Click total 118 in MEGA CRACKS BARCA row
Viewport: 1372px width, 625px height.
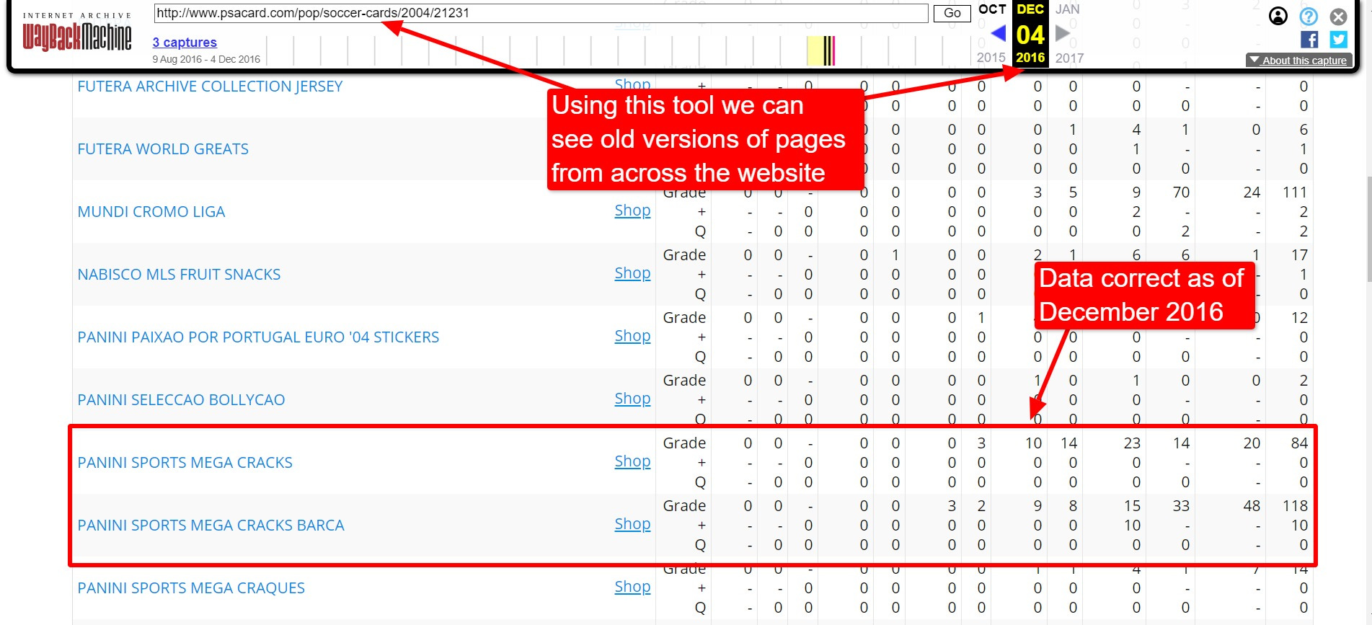(1295, 506)
